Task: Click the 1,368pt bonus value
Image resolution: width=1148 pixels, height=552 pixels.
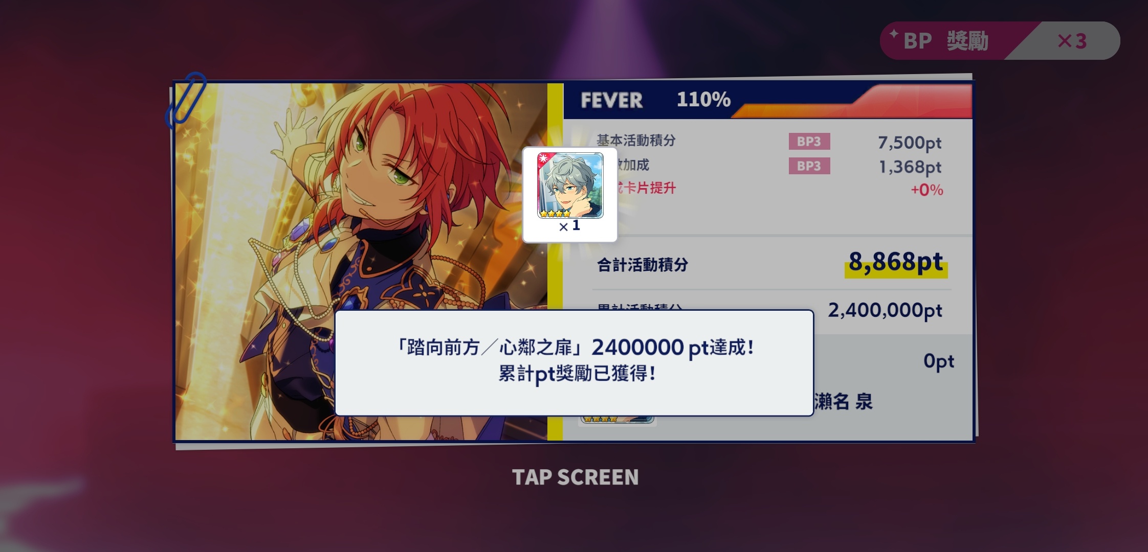Action: pyautogui.click(x=910, y=167)
